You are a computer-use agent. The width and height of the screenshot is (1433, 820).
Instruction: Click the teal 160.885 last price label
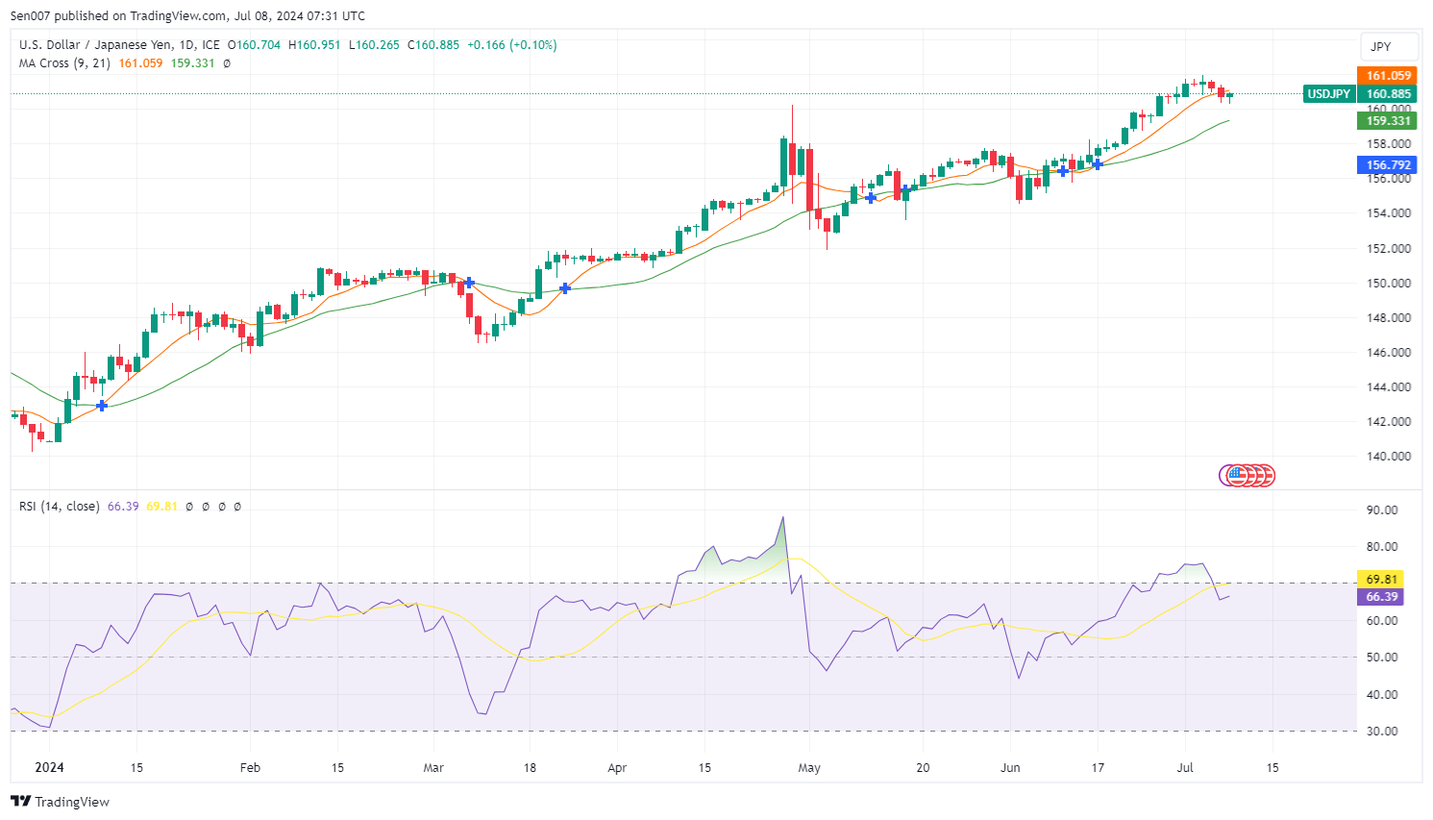(1389, 94)
